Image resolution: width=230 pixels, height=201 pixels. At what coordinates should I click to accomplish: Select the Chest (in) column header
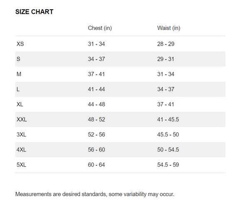[100, 28]
